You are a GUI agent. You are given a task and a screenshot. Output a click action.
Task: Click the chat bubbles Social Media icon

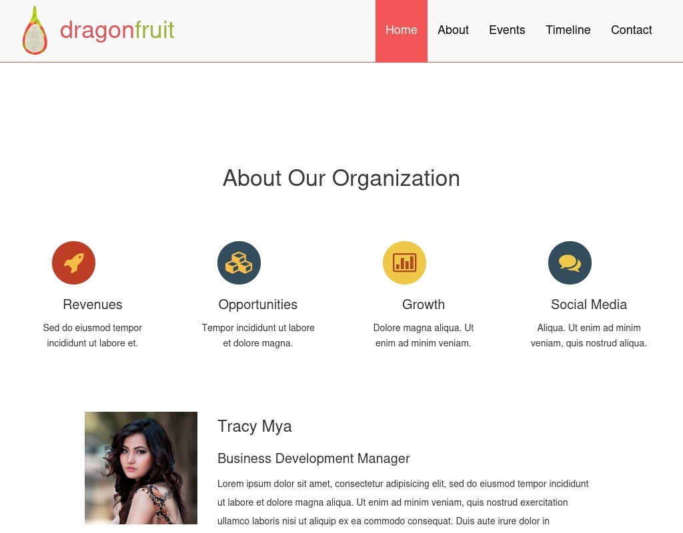[x=570, y=263]
